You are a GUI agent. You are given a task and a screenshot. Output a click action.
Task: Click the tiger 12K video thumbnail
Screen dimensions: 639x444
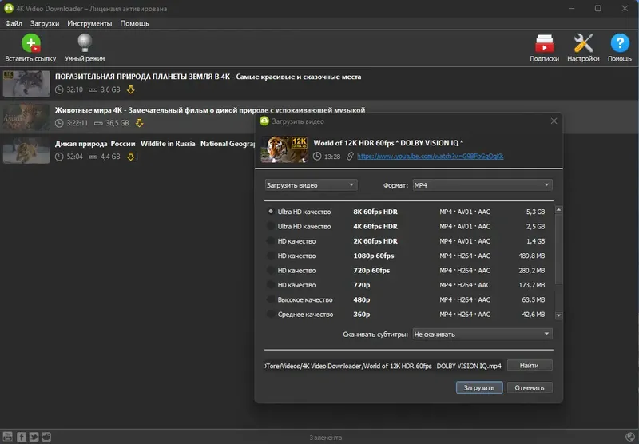click(284, 149)
